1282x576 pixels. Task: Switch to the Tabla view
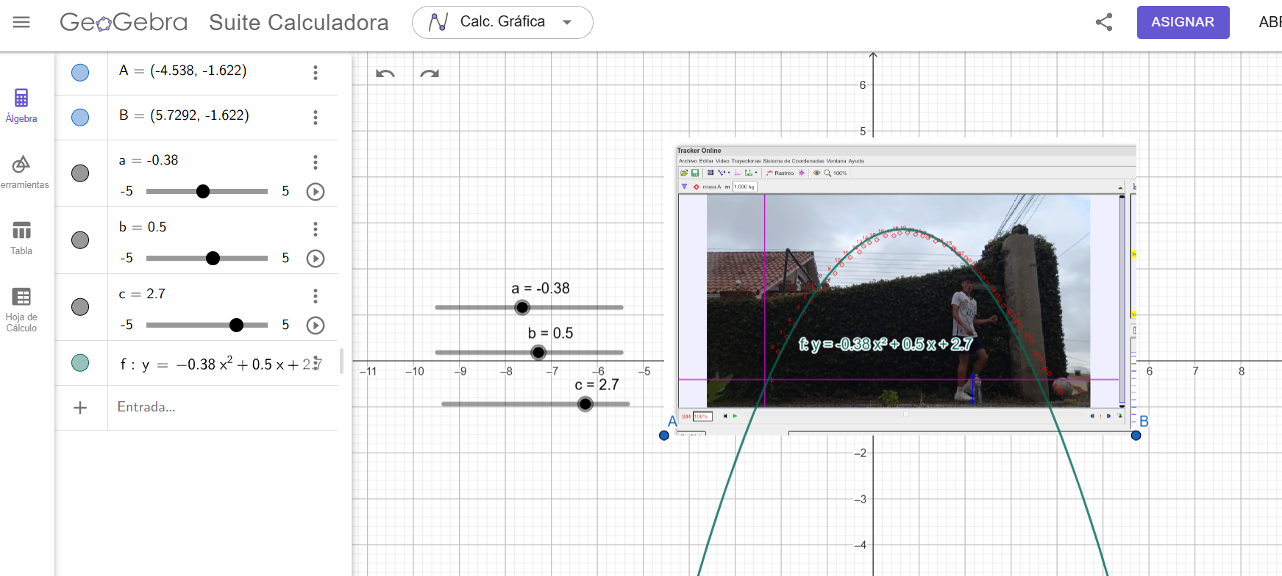point(21,238)
